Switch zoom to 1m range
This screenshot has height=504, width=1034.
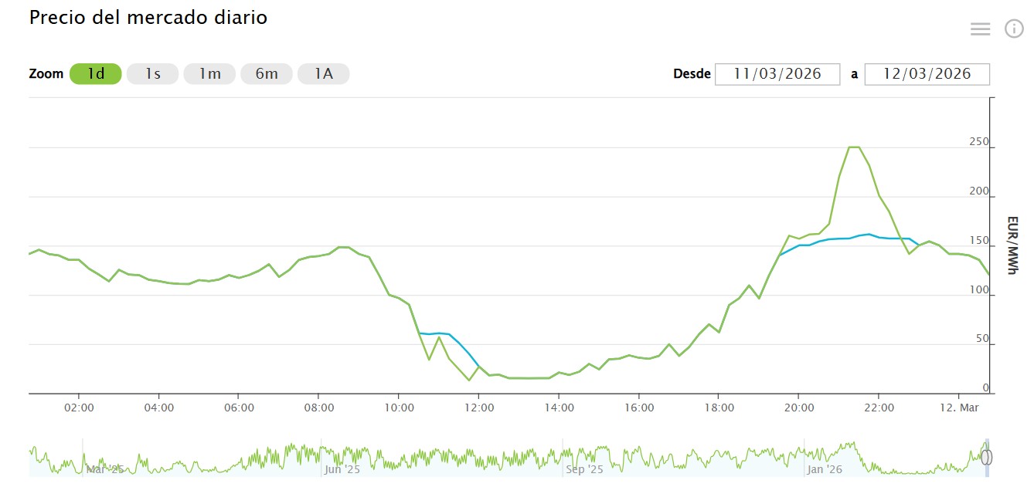tap(209, 74)
